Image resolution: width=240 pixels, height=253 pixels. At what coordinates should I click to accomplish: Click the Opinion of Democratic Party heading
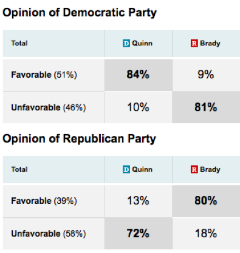coord(80,13)
